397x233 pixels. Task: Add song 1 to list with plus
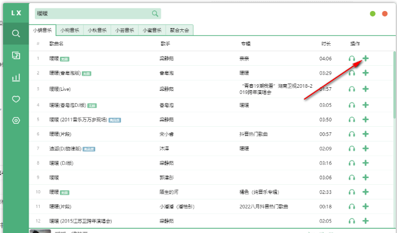tap(365, 59)
